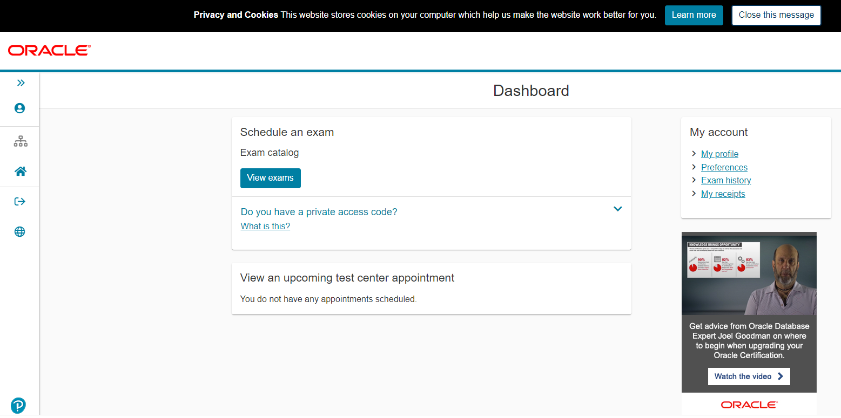The height and width of the screenshot is (418, 841).
Task: Click the View exams button
Action: coord(270,178)
